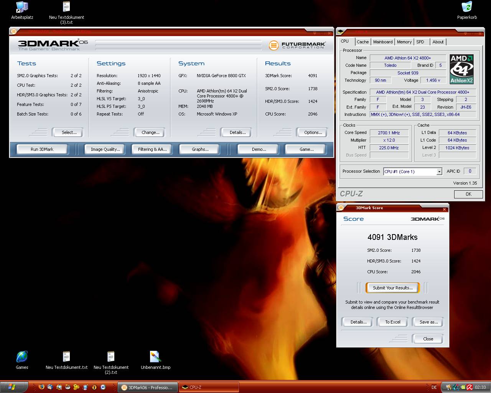Open Avira antivirus tray icon
The image size is (491, 393).
point(470,387)
